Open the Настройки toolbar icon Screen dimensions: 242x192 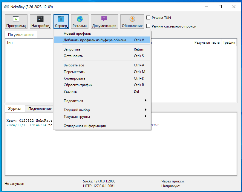click(40, 19)
